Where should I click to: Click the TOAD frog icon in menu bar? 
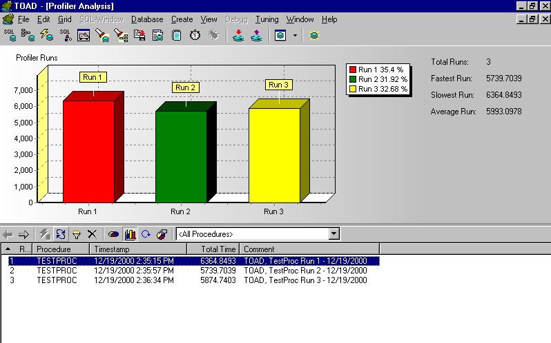pyautogui.click(x=8, y=19)
